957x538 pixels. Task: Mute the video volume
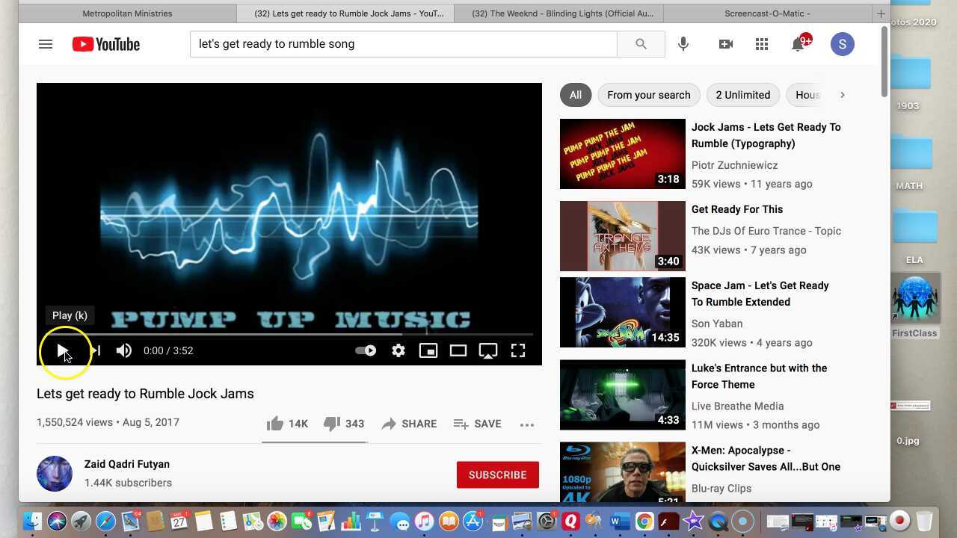tap(124, 350)
